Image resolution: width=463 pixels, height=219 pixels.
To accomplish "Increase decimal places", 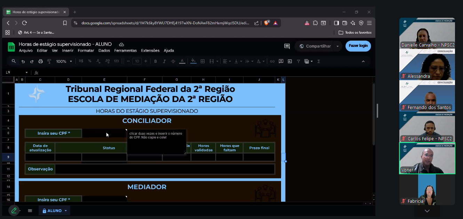I will [x=107, y=61].
